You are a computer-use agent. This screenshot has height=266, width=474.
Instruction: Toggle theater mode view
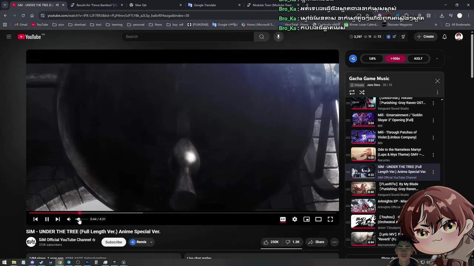[318, 219]
